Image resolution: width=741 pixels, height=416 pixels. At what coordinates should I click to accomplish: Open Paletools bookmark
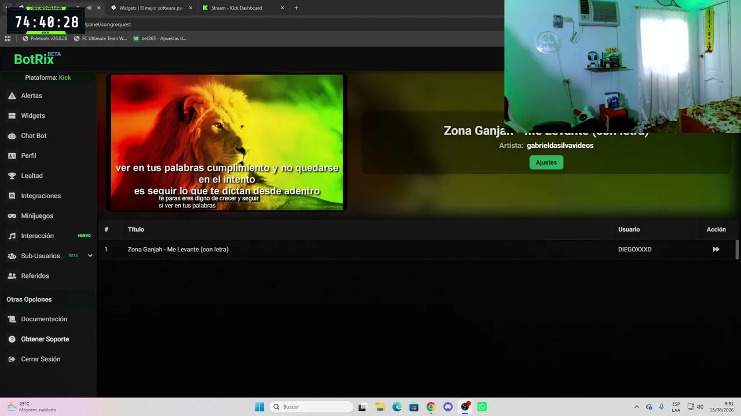[45, 39]
